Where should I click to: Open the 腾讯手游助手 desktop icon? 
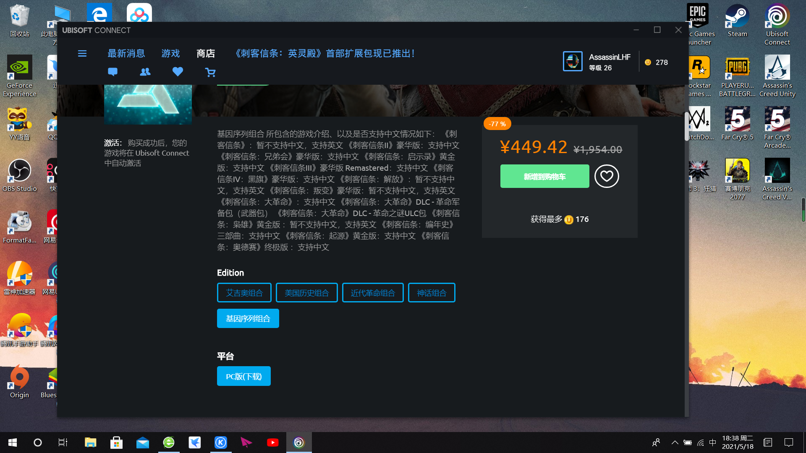19,330
